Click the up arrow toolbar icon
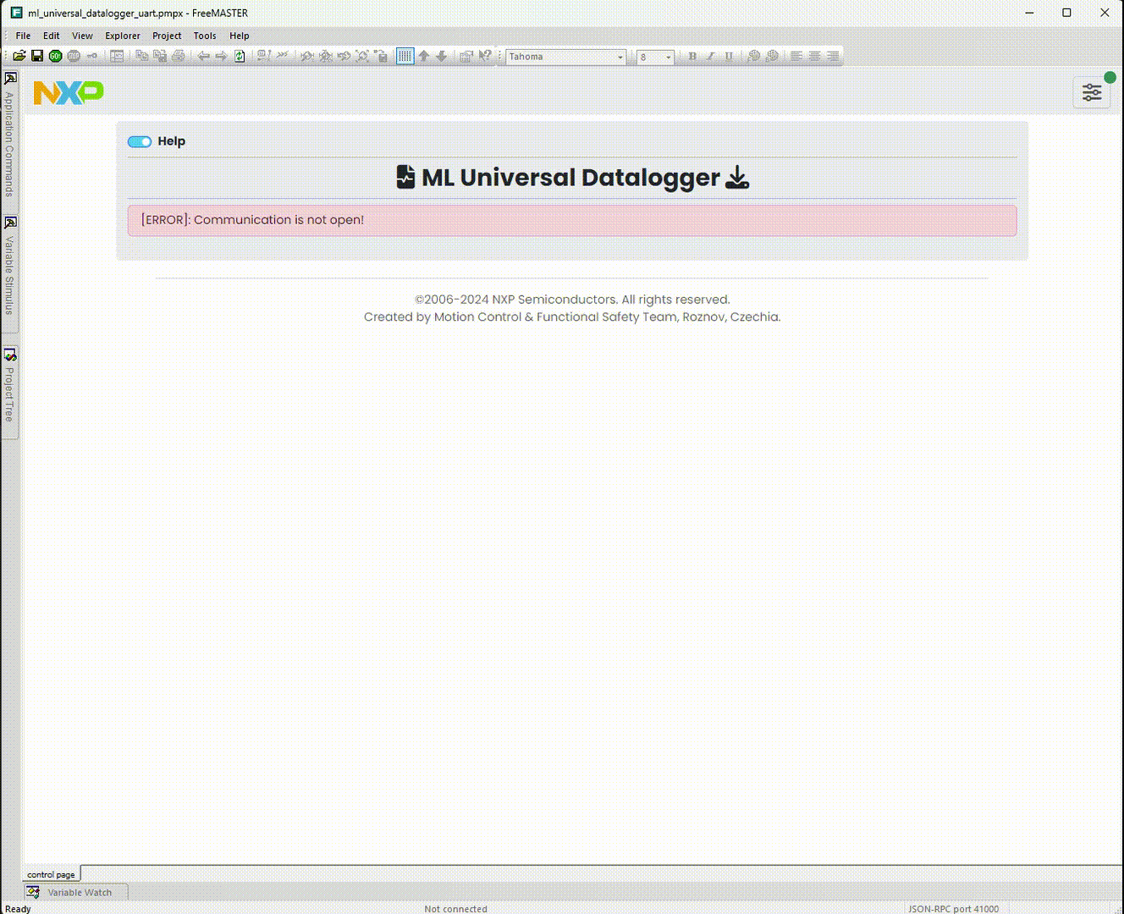 click(x=424, y=56)
